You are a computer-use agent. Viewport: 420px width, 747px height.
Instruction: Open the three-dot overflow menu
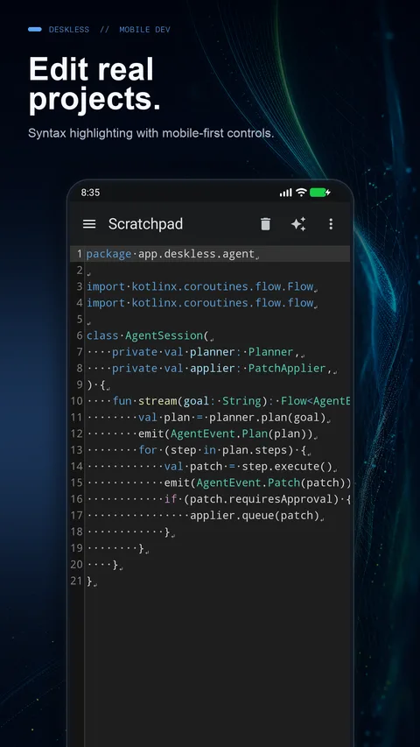click(331, 224)
